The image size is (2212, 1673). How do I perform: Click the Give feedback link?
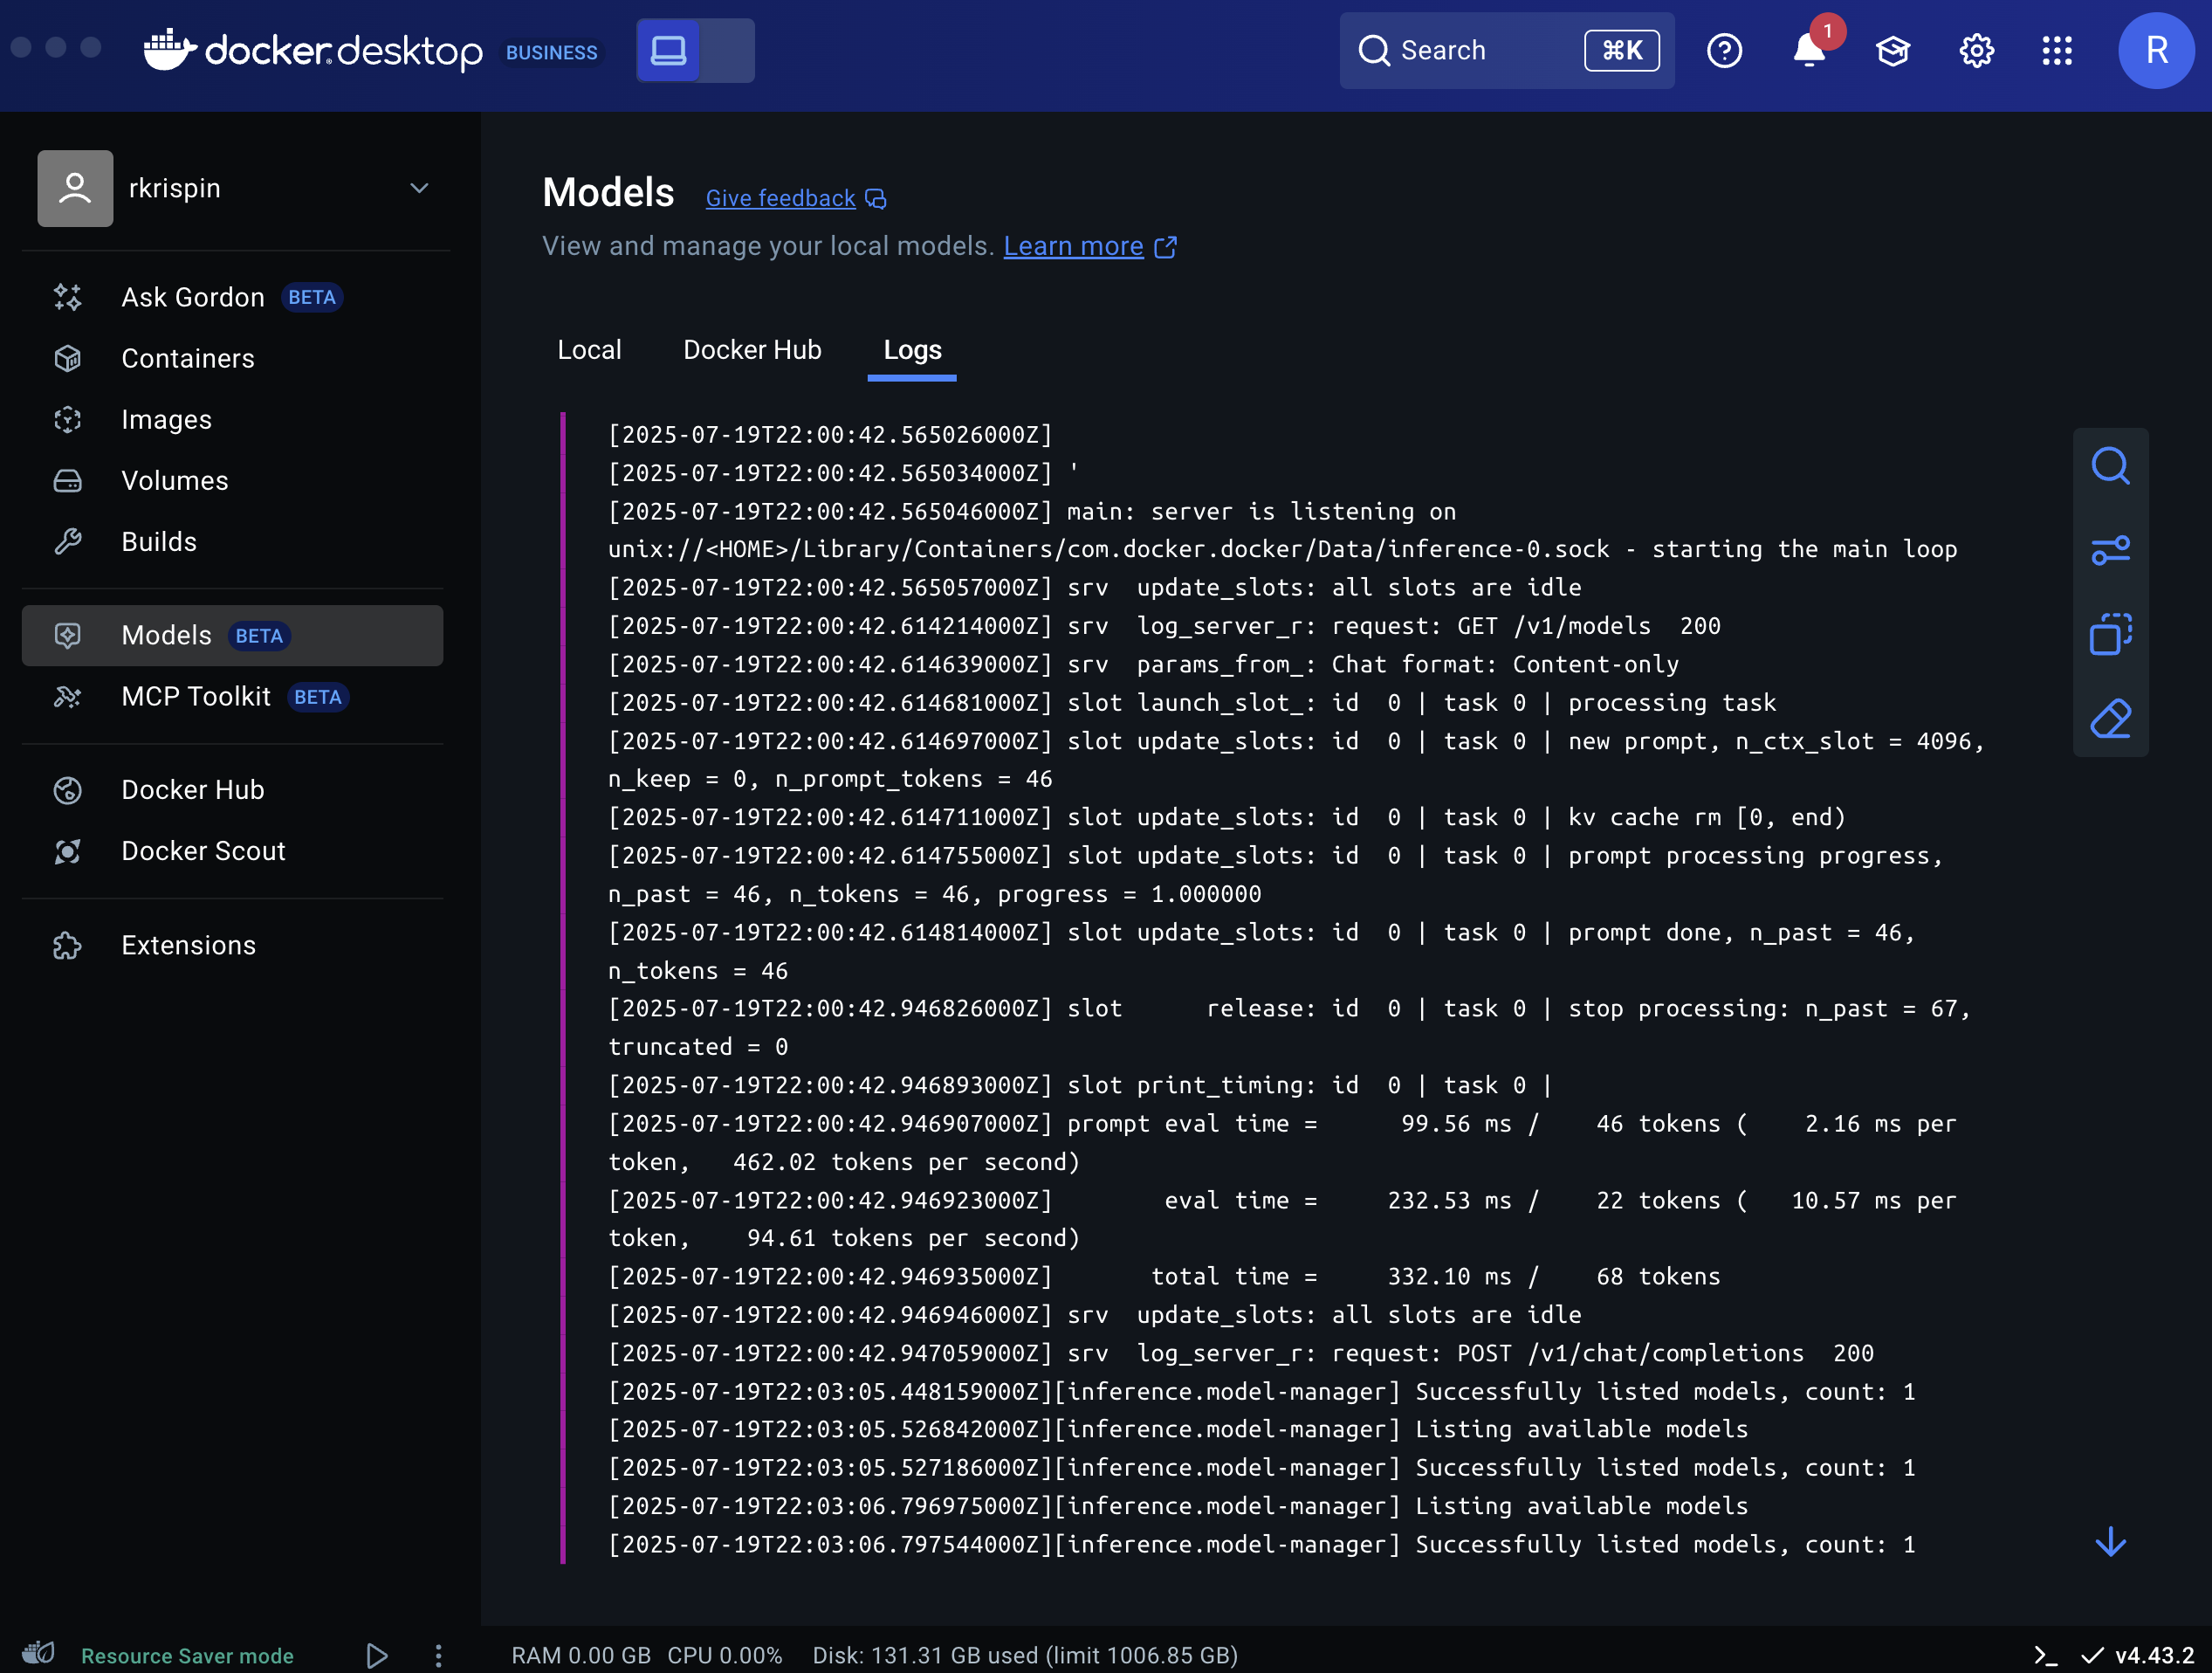[x=780, y=197]
